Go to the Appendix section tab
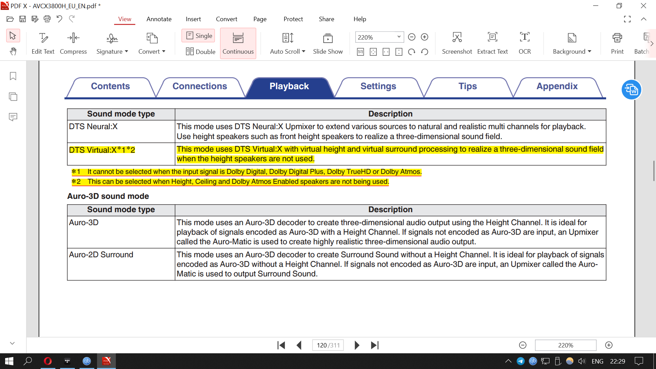This screenshot has height=369, width=656. click(557, 86)
